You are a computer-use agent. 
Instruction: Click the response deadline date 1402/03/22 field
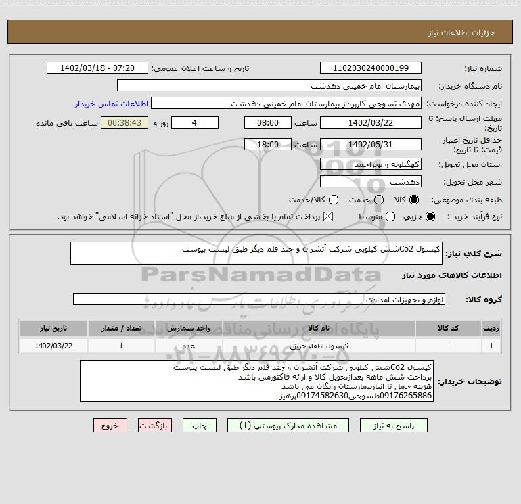[x=371, y=122]
